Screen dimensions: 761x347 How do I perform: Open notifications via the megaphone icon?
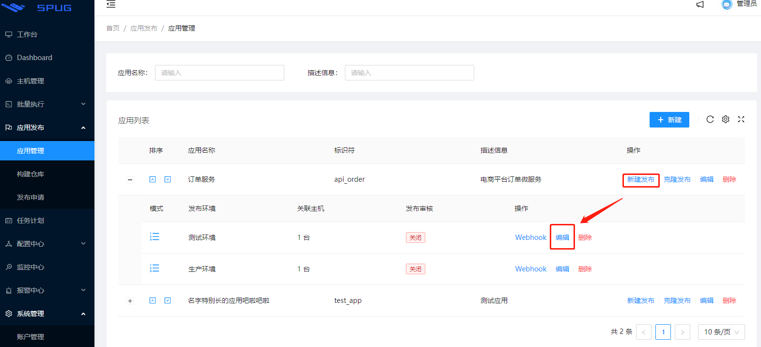[x=700, y=4]
